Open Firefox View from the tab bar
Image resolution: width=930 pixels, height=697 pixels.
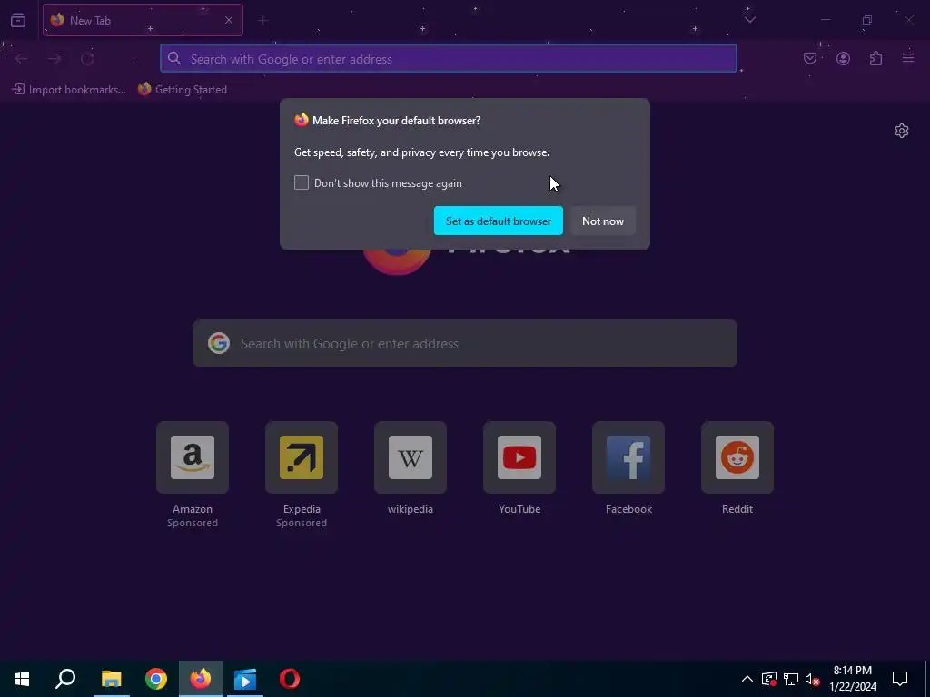pos(18,20)
